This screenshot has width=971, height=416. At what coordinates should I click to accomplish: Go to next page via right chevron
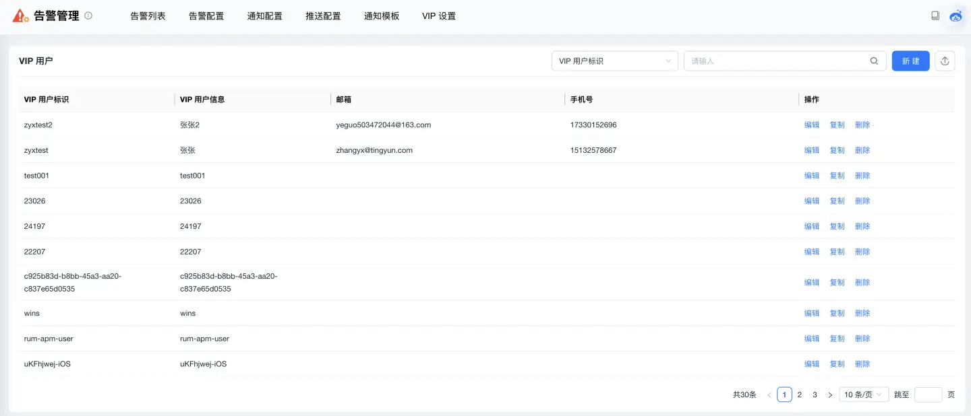tap(830, 394)
